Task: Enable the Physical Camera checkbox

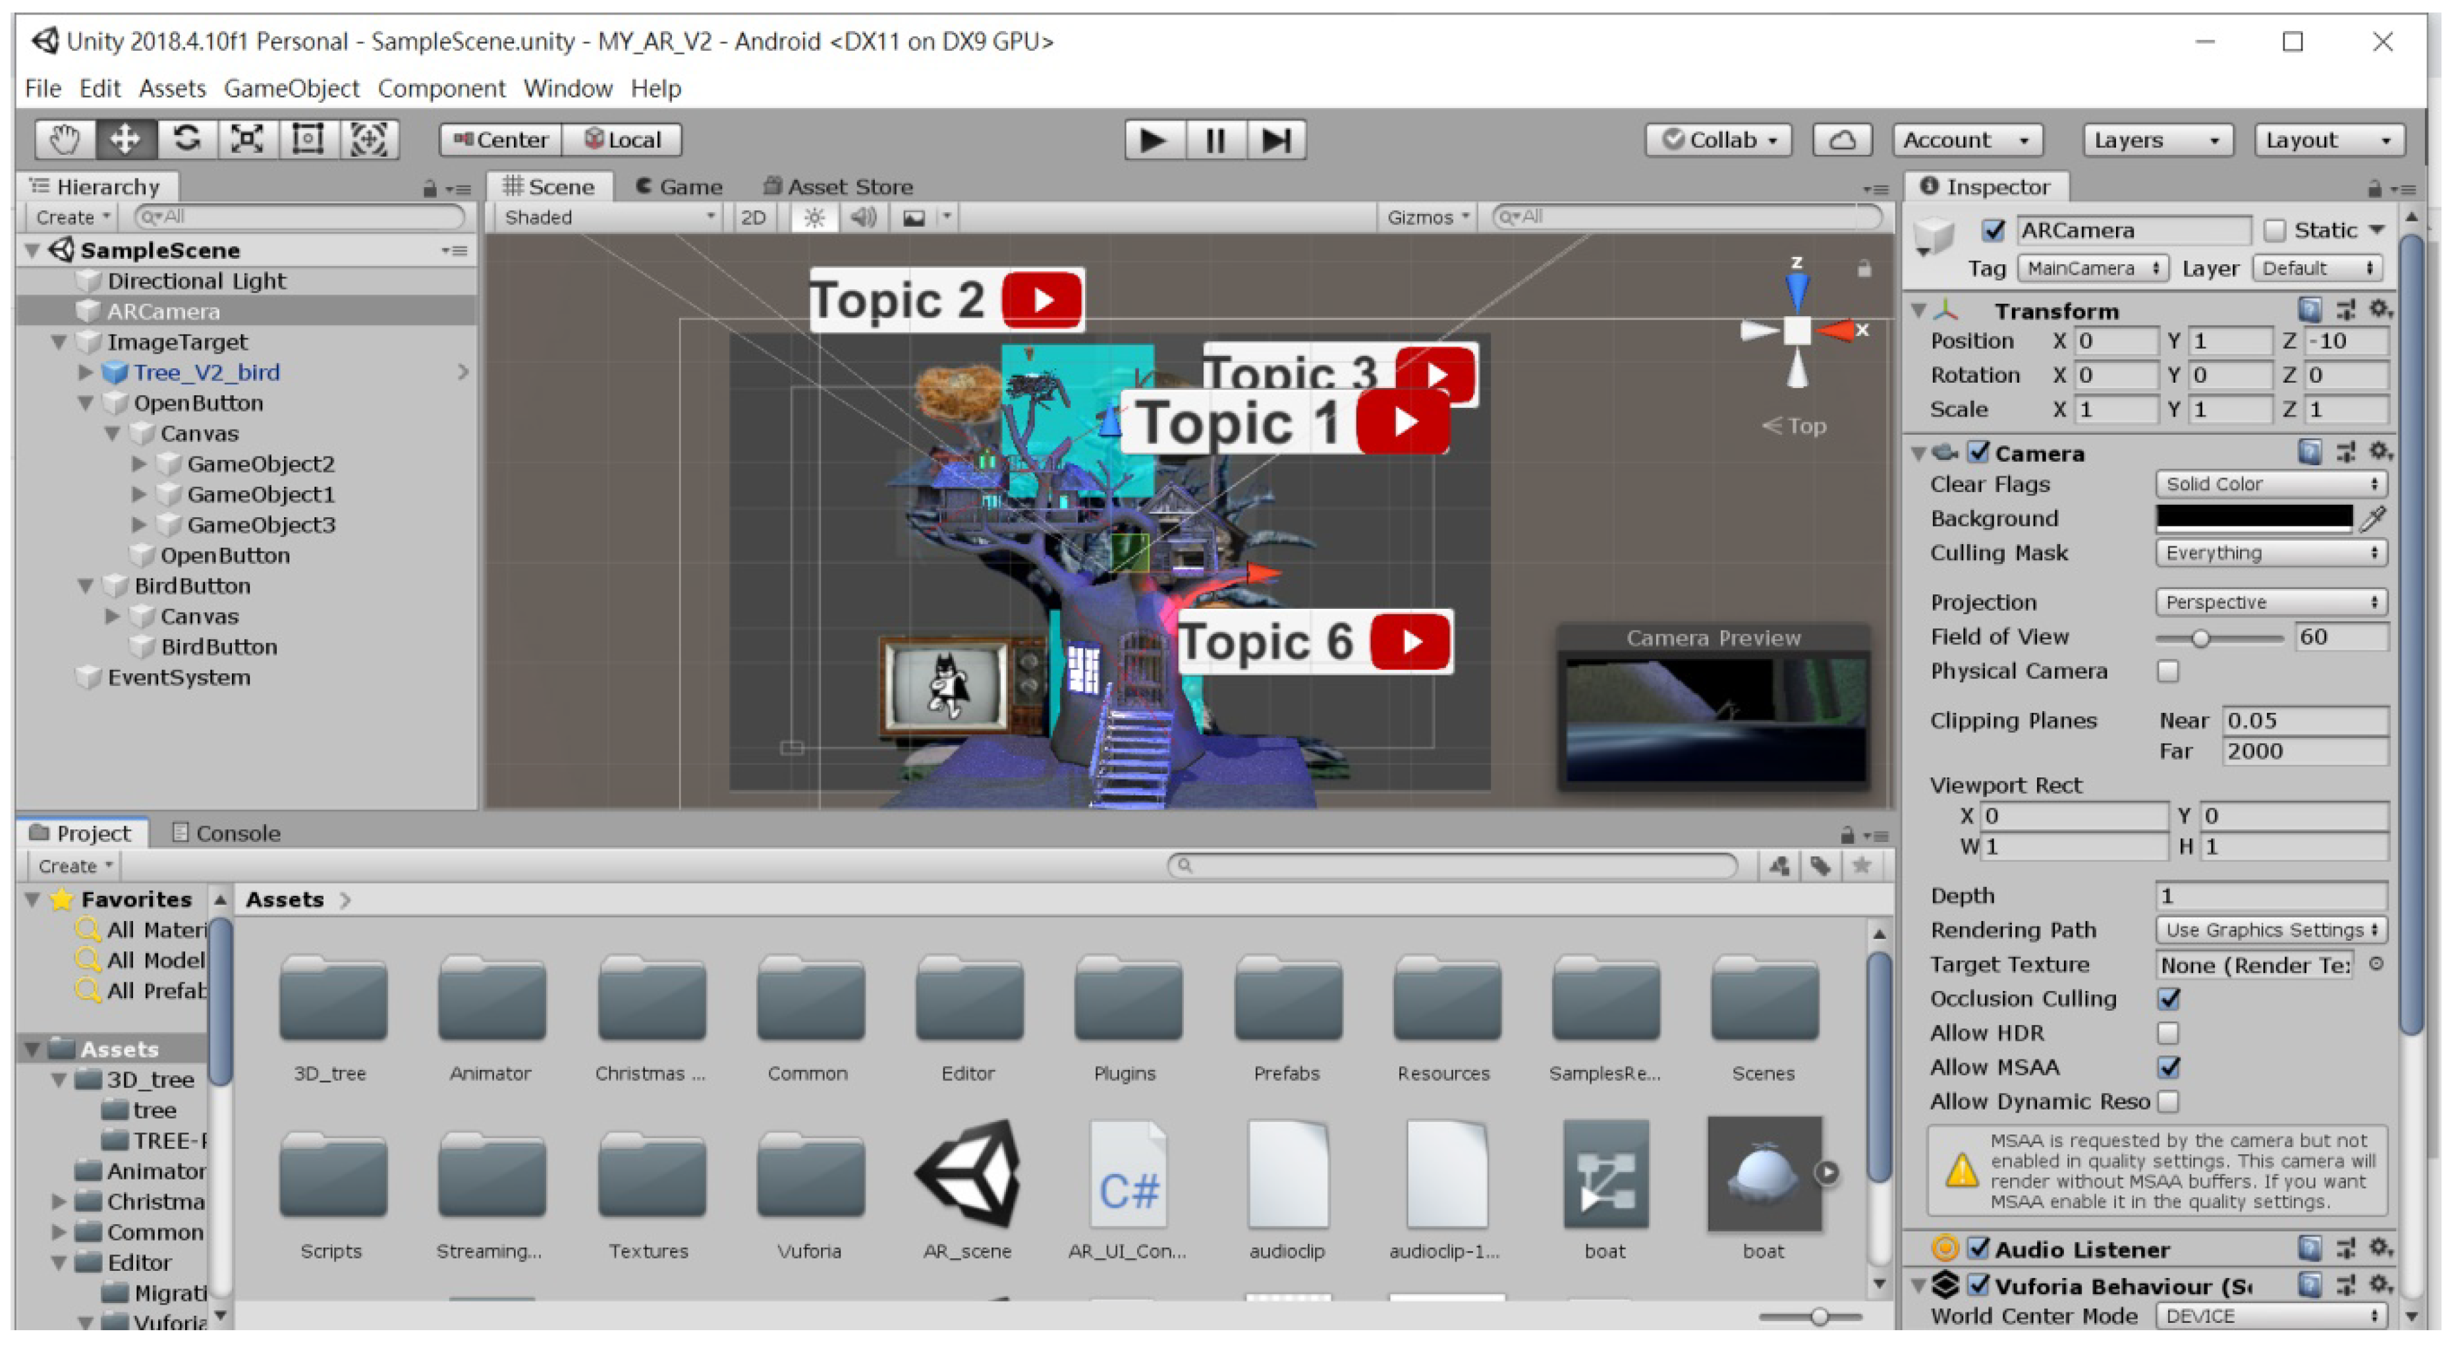Action: pyautogui.click(x=2167, y=671)
